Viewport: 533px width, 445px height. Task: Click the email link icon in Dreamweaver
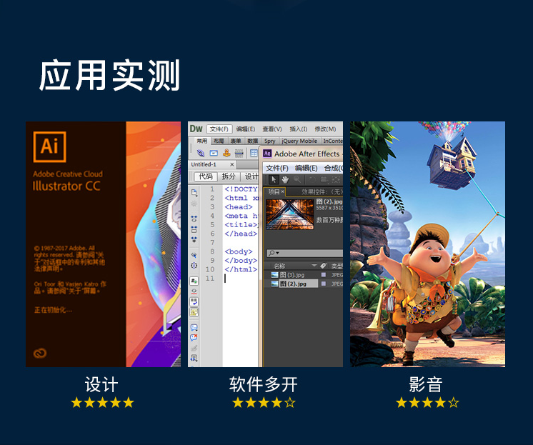(214, 153)
